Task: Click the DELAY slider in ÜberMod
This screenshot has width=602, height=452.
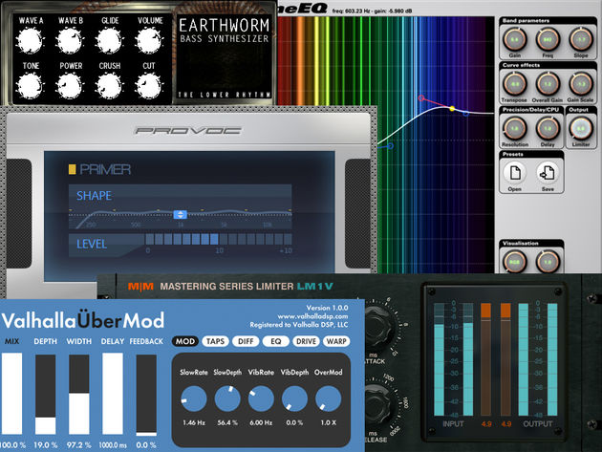Action: 113,394
